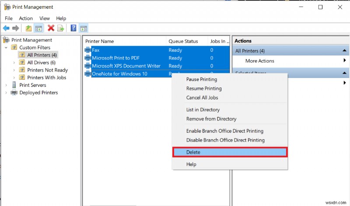Screen dimensions: 350x206
Task: Select Deployed Printers label in tree
Action: (38, 92)
